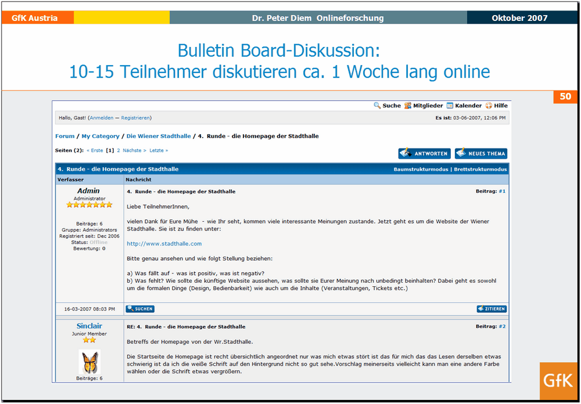Click the slide number 50
The height and width of the screenshot is (404, 581).
565,97
